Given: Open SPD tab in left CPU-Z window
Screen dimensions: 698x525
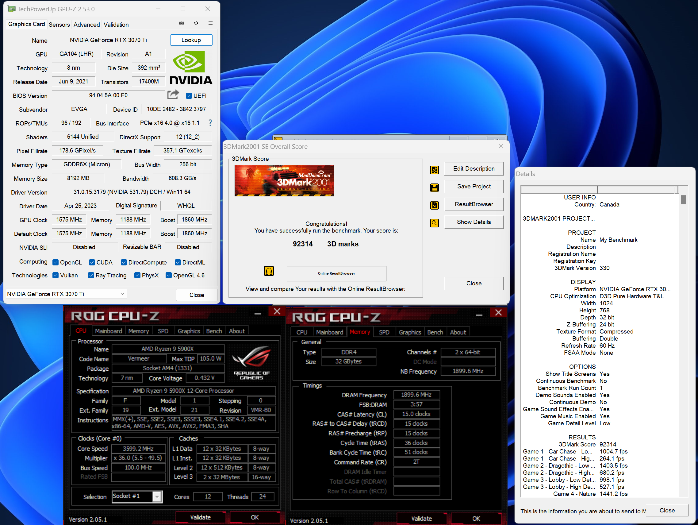Looking at the screenshot, I should point(163,331).
